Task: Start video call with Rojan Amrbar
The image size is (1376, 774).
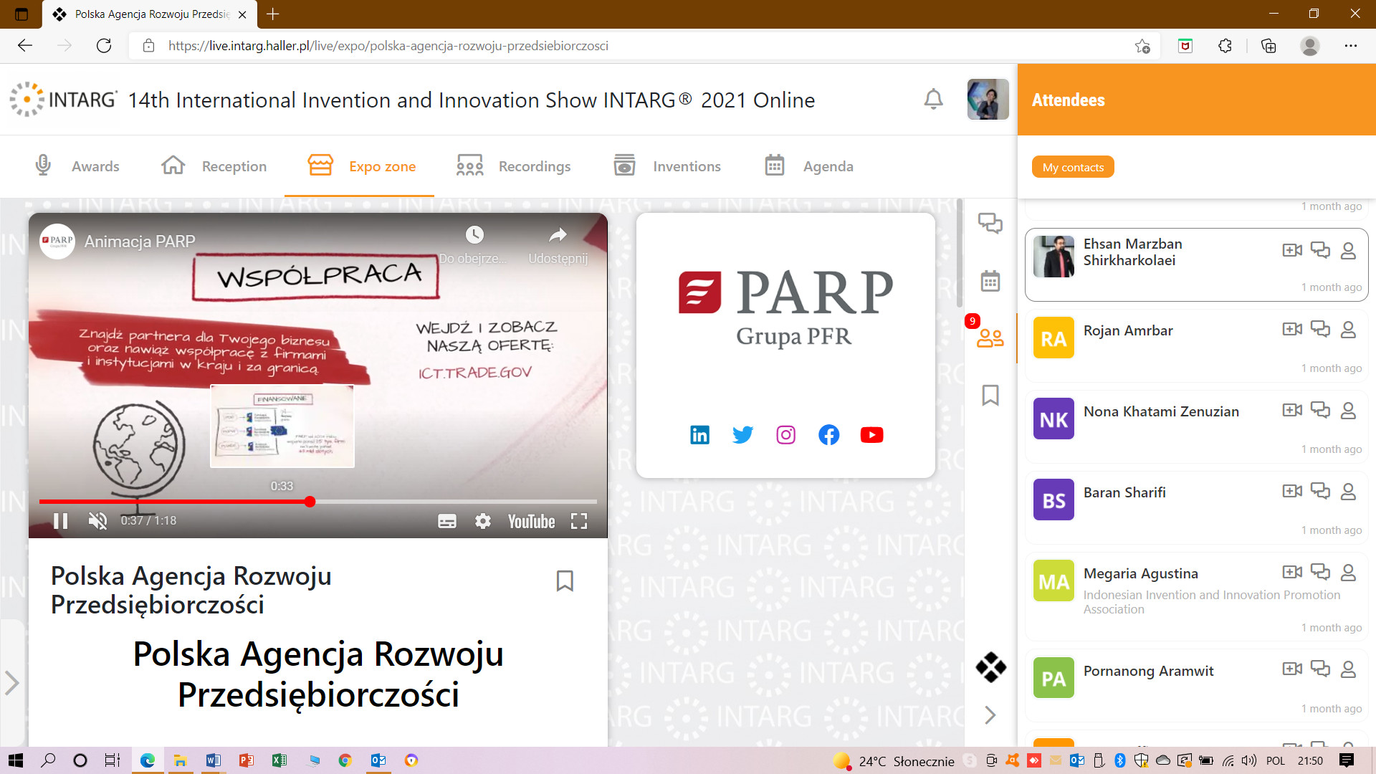Action: coord(1292,329)
